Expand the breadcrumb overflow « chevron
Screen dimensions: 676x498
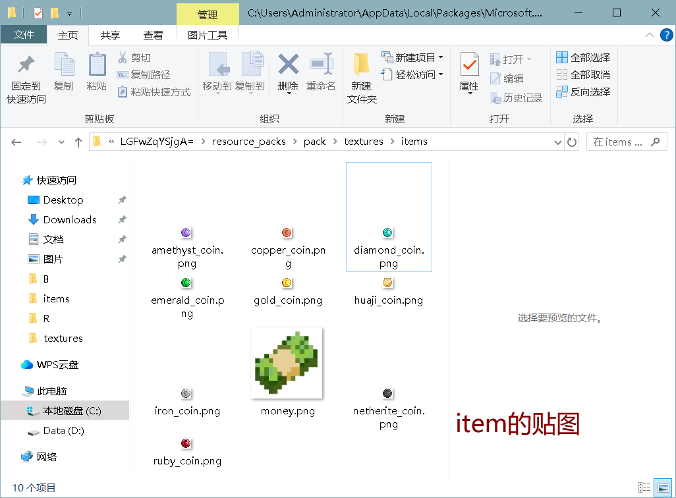[x=111, y=142]
